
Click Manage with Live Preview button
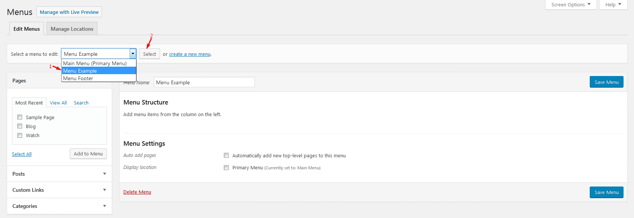click(69, 12)
